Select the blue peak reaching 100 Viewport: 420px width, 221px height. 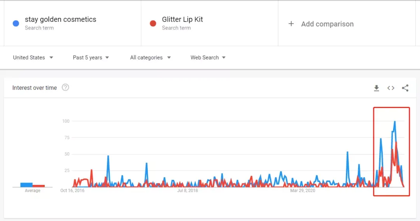click(395, 122)
